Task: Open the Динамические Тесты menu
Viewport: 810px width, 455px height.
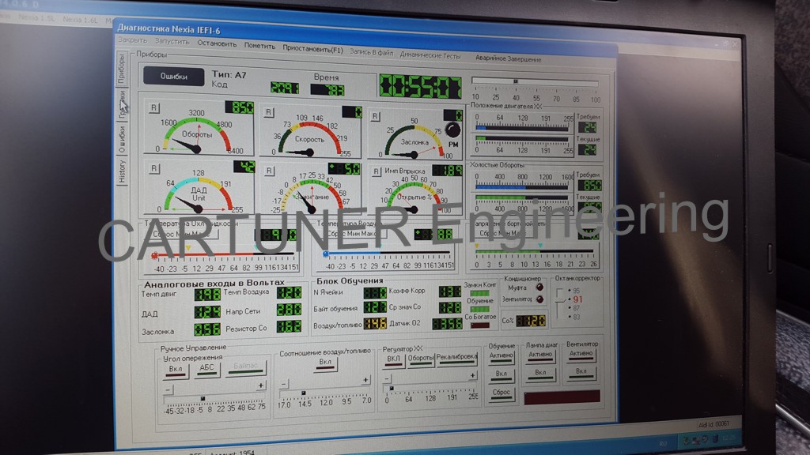Action: coord(430,55)
